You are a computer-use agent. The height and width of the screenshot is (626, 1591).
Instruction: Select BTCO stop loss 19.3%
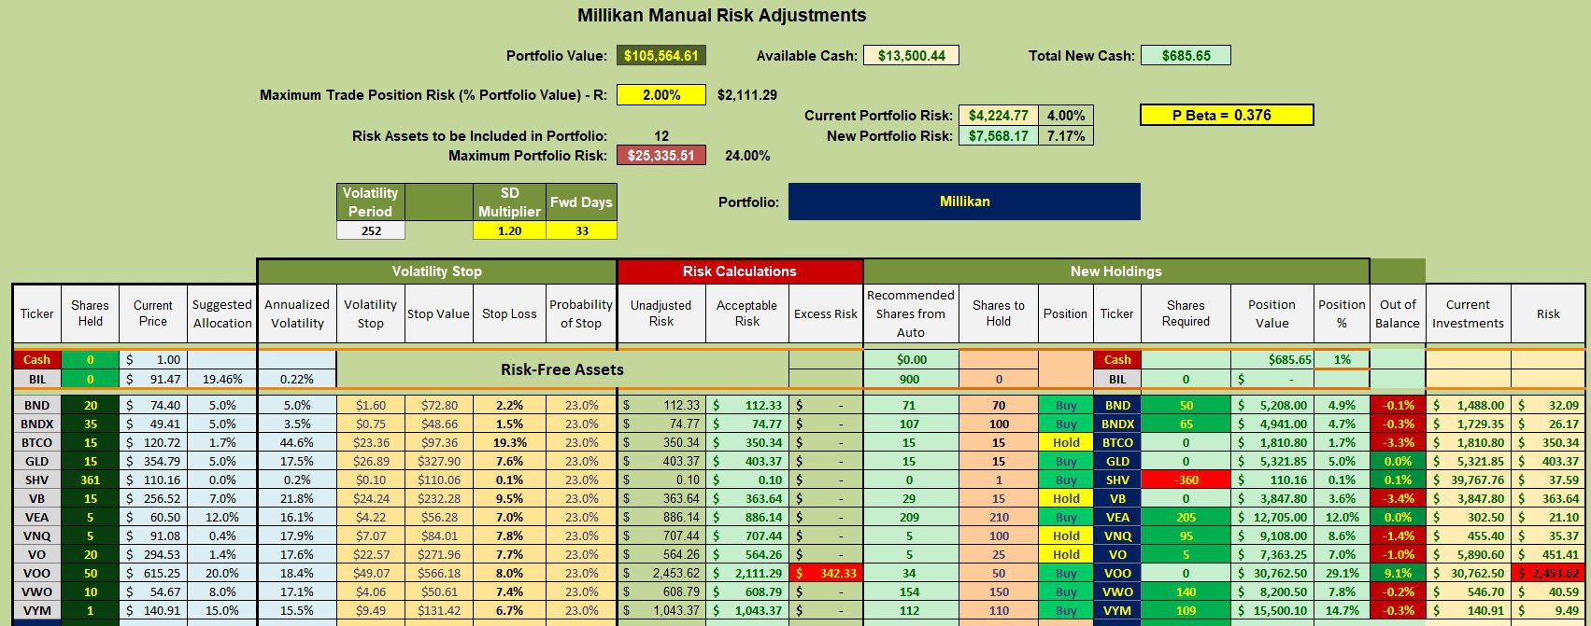click(509, 442)
